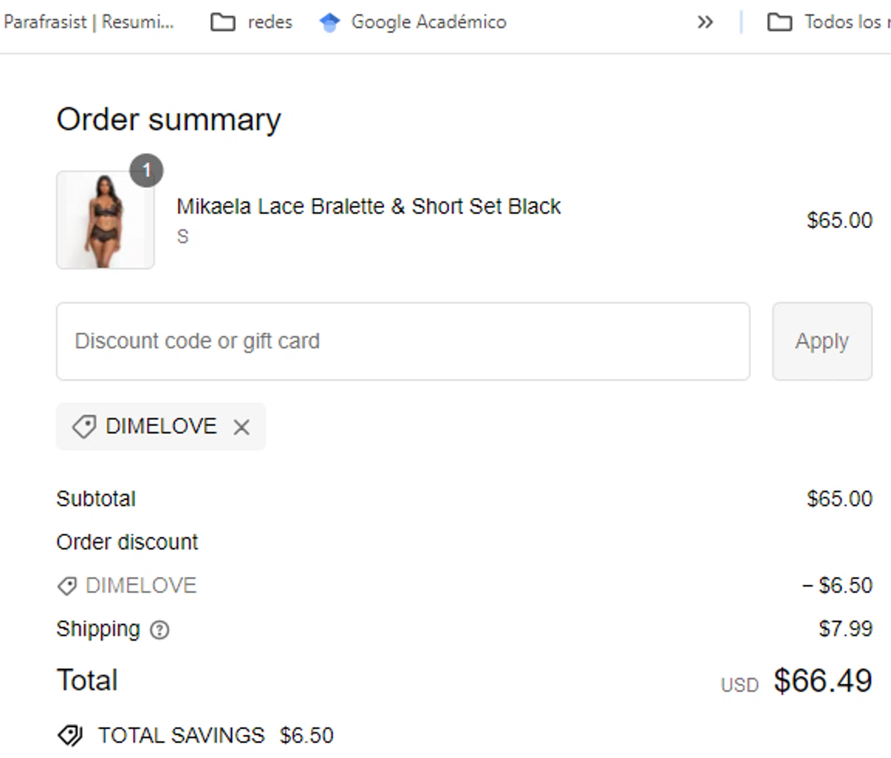Click the size S variant label
Image resolution: width=891 pixels, height=758 pixels.
[183, 236]
